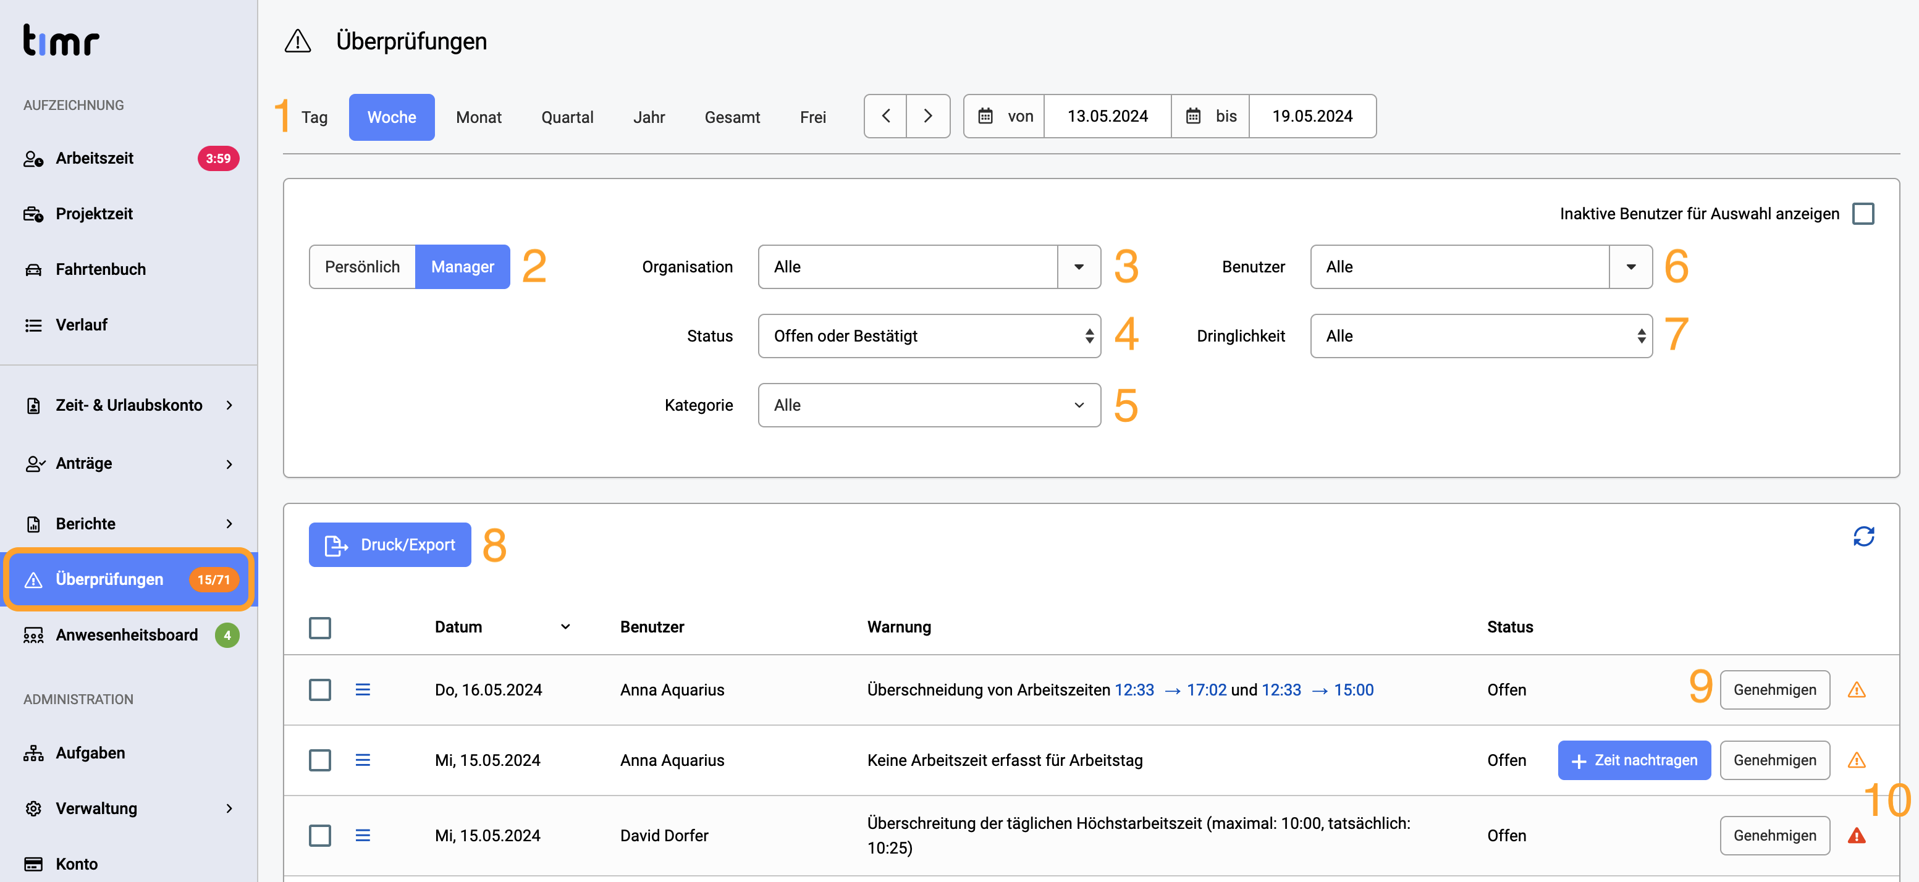Toggle the select-all checkbox in table header
Viewport: 1919px width, 882px height.
click(x=320, y=628)
